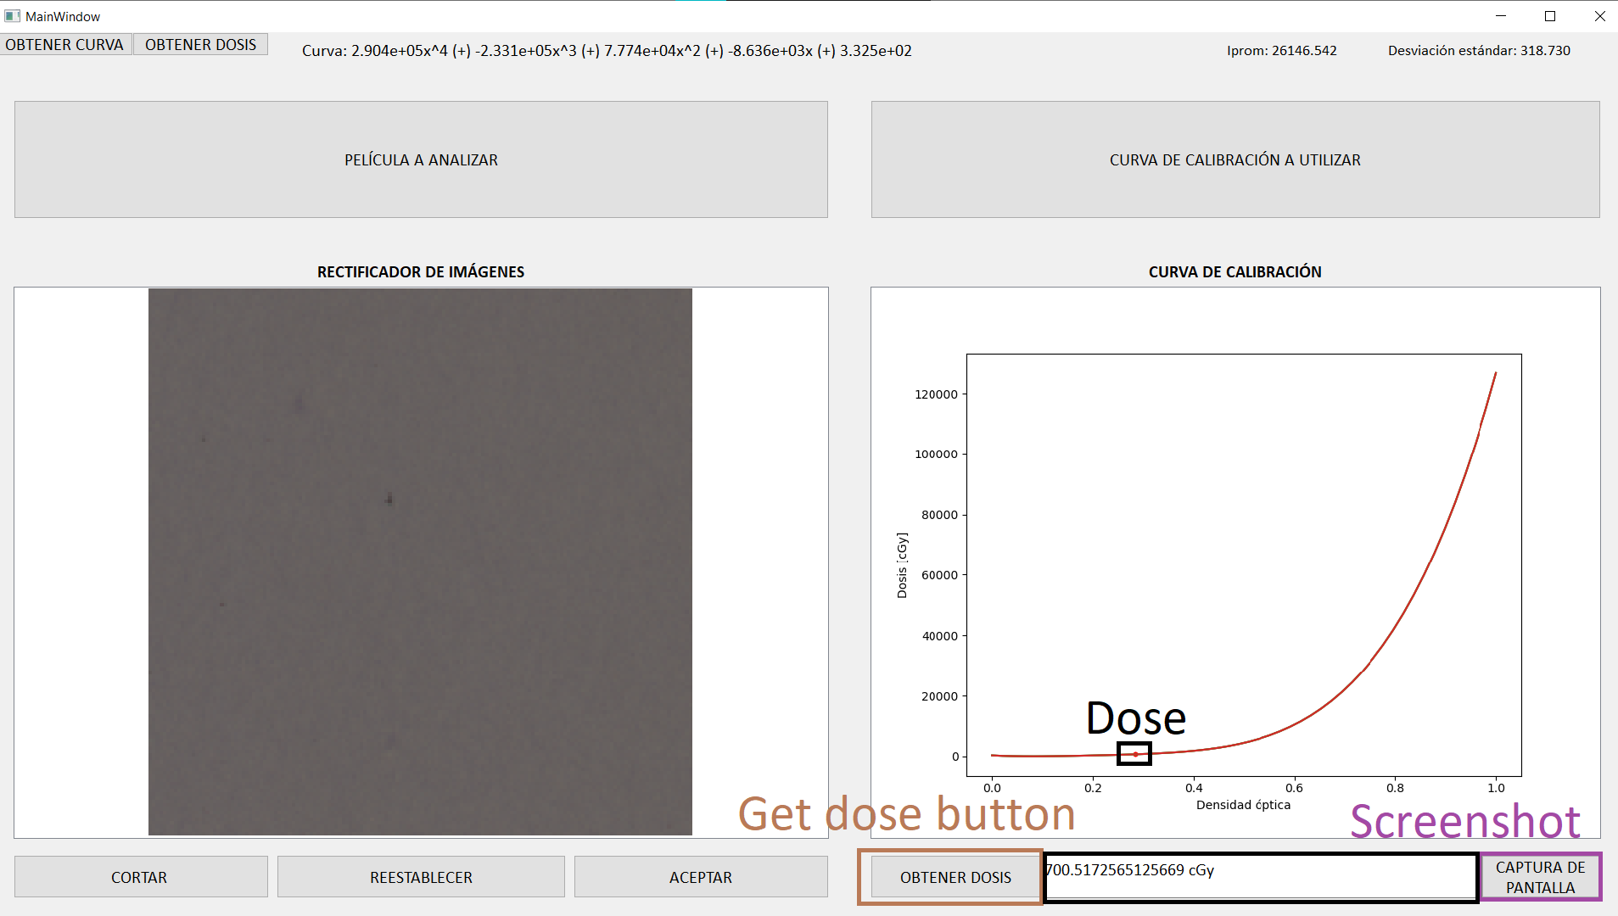Image resolution: width=1618 pixels, height=916 pixels.
Task: Click the Densidad óptica axis label
Action: [x=1244, y=805]
